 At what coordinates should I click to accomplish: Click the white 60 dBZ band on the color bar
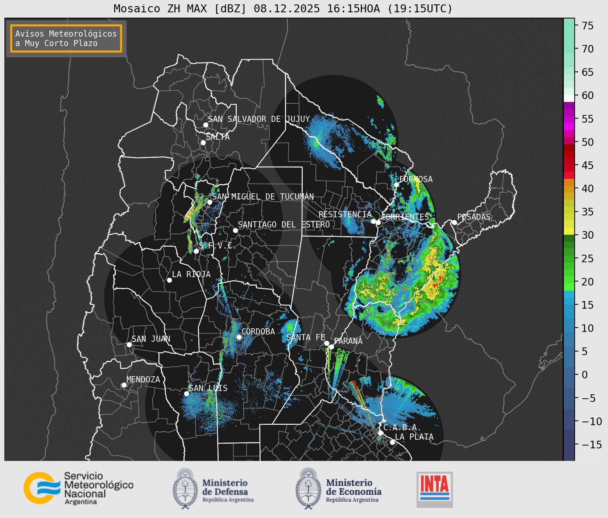click(x=569, y=98)
